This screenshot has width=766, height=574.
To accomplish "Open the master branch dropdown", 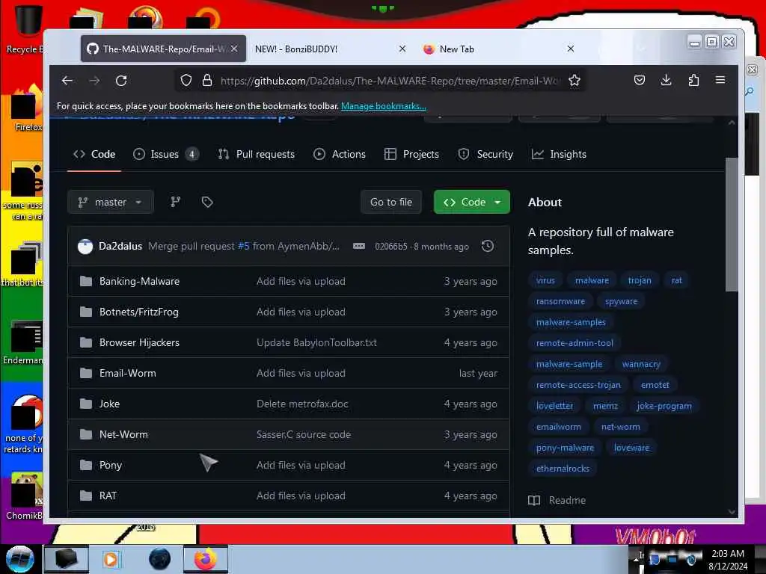I will click(x=111, y=202).
